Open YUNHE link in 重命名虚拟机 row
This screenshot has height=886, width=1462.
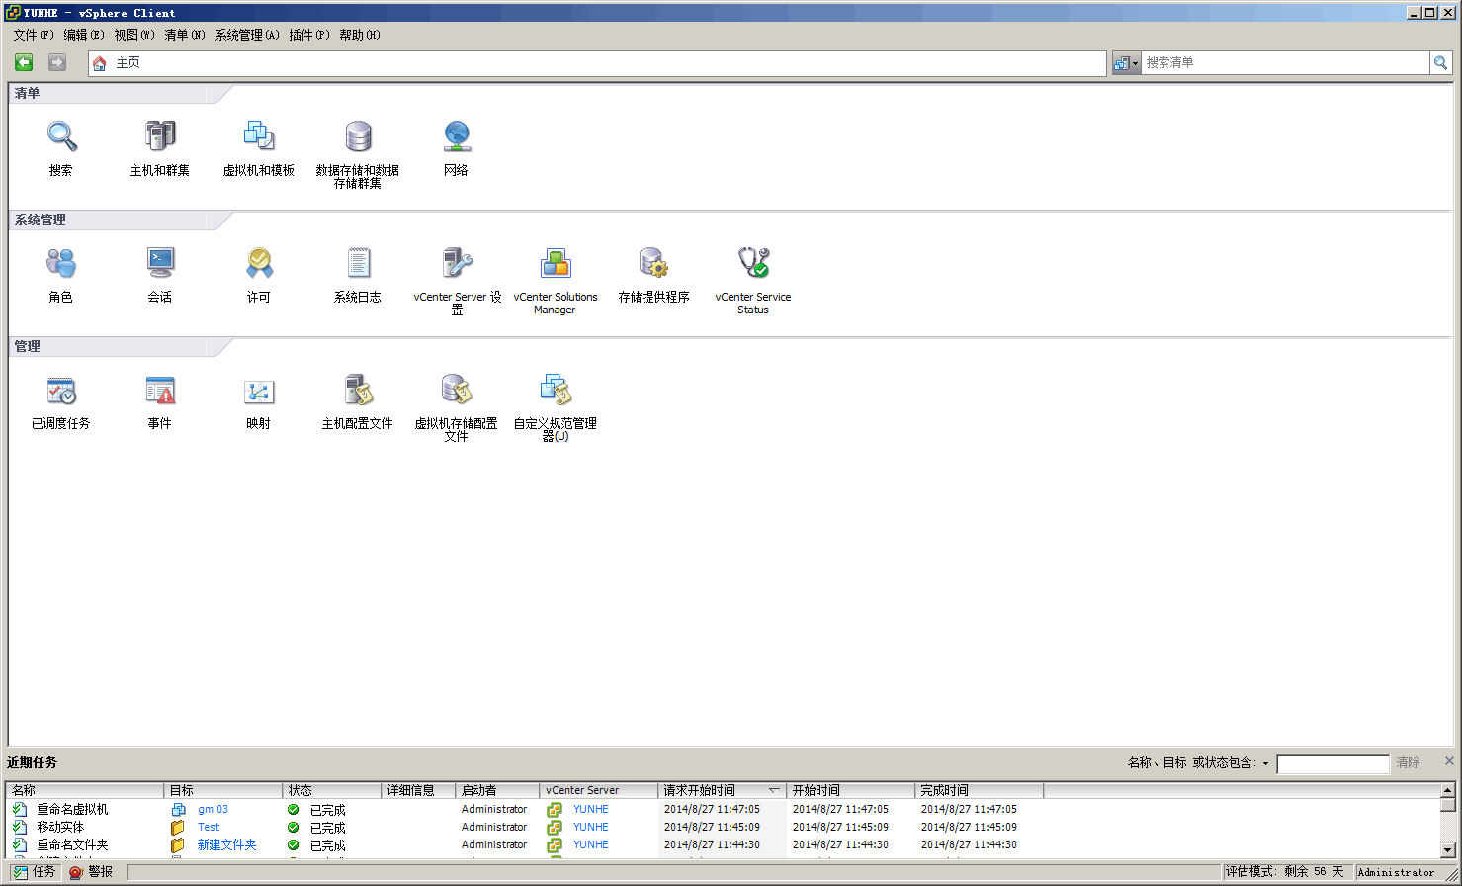pos(590,809)
